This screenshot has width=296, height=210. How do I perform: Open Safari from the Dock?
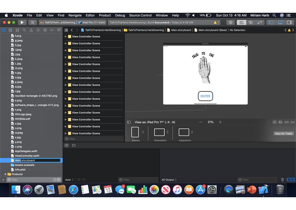coord(73,190)
